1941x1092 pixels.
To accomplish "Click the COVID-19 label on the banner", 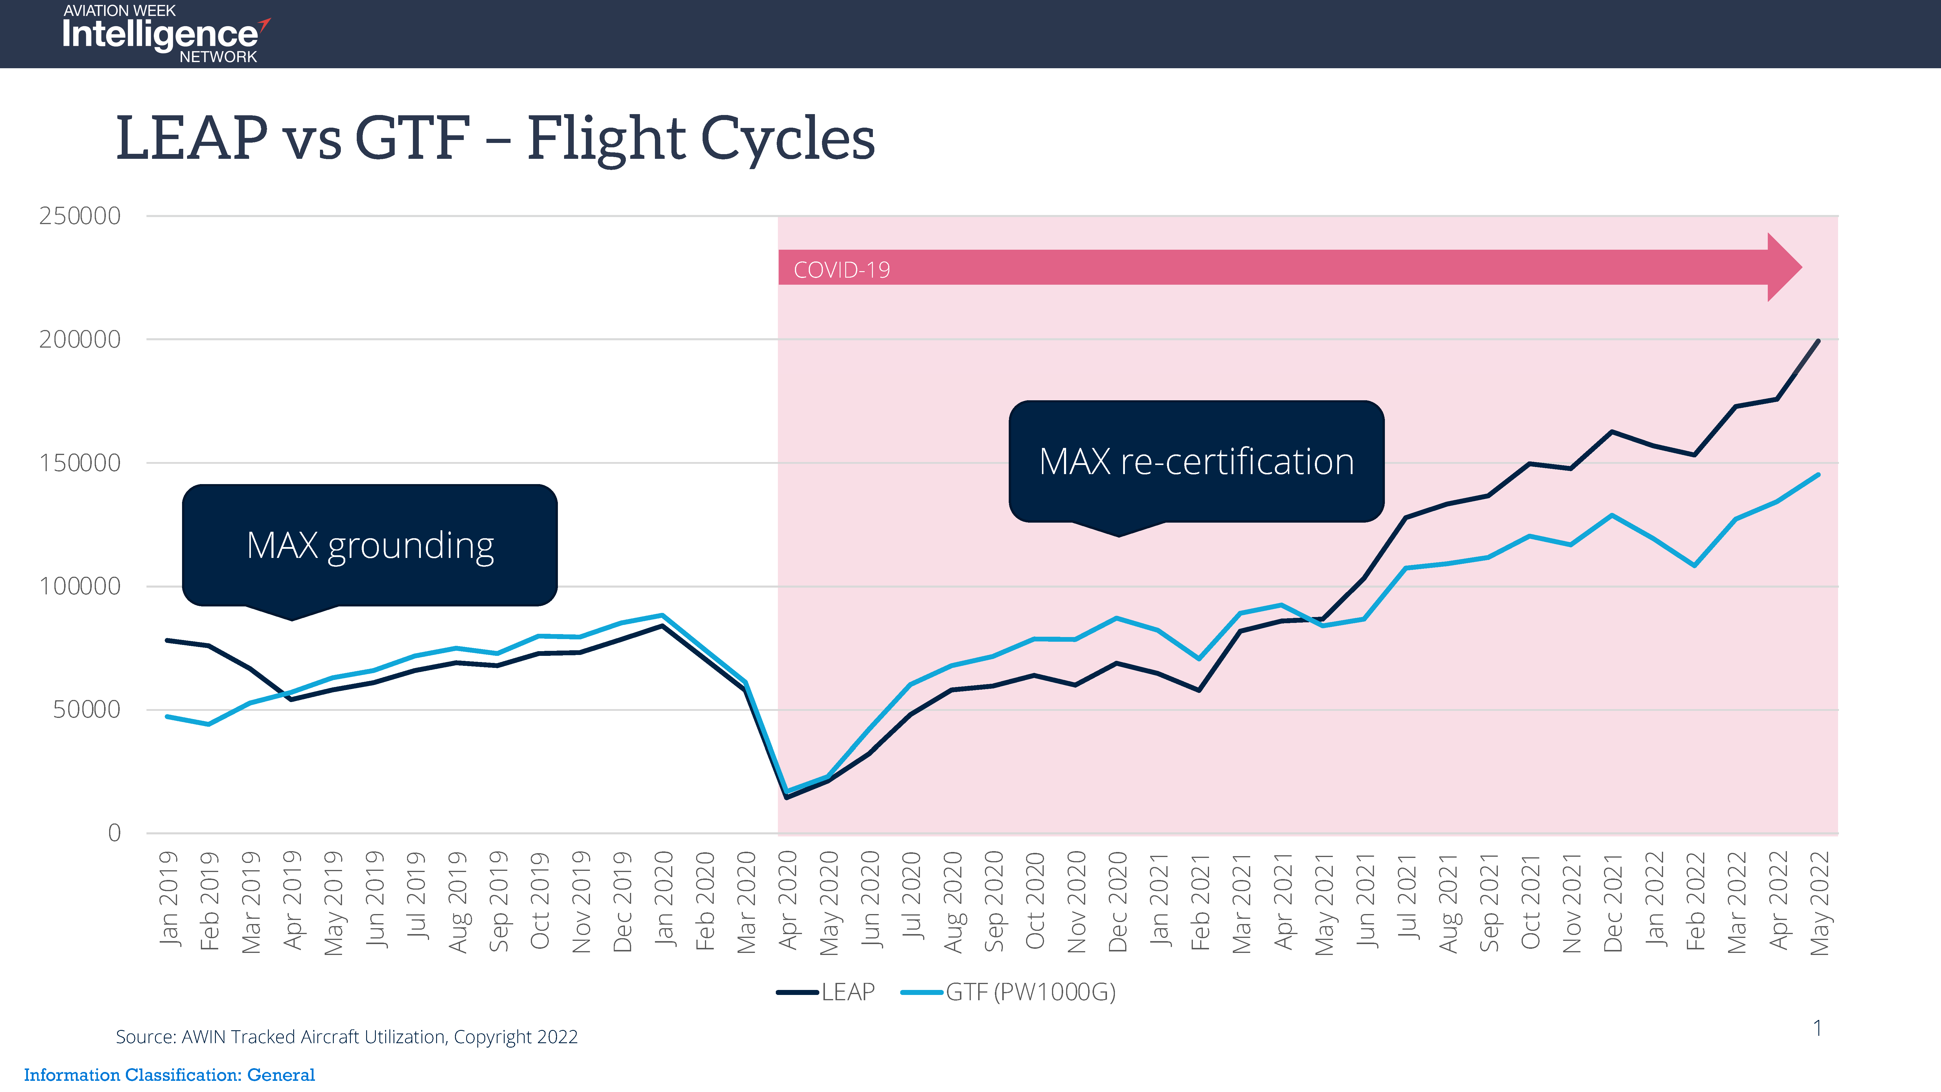I will 842,270.
